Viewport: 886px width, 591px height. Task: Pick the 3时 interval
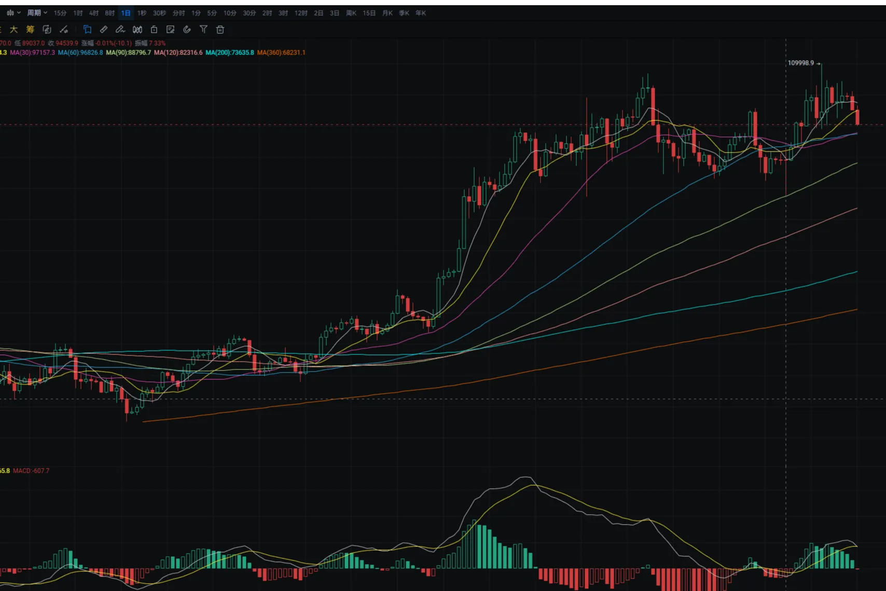[283, 13]
